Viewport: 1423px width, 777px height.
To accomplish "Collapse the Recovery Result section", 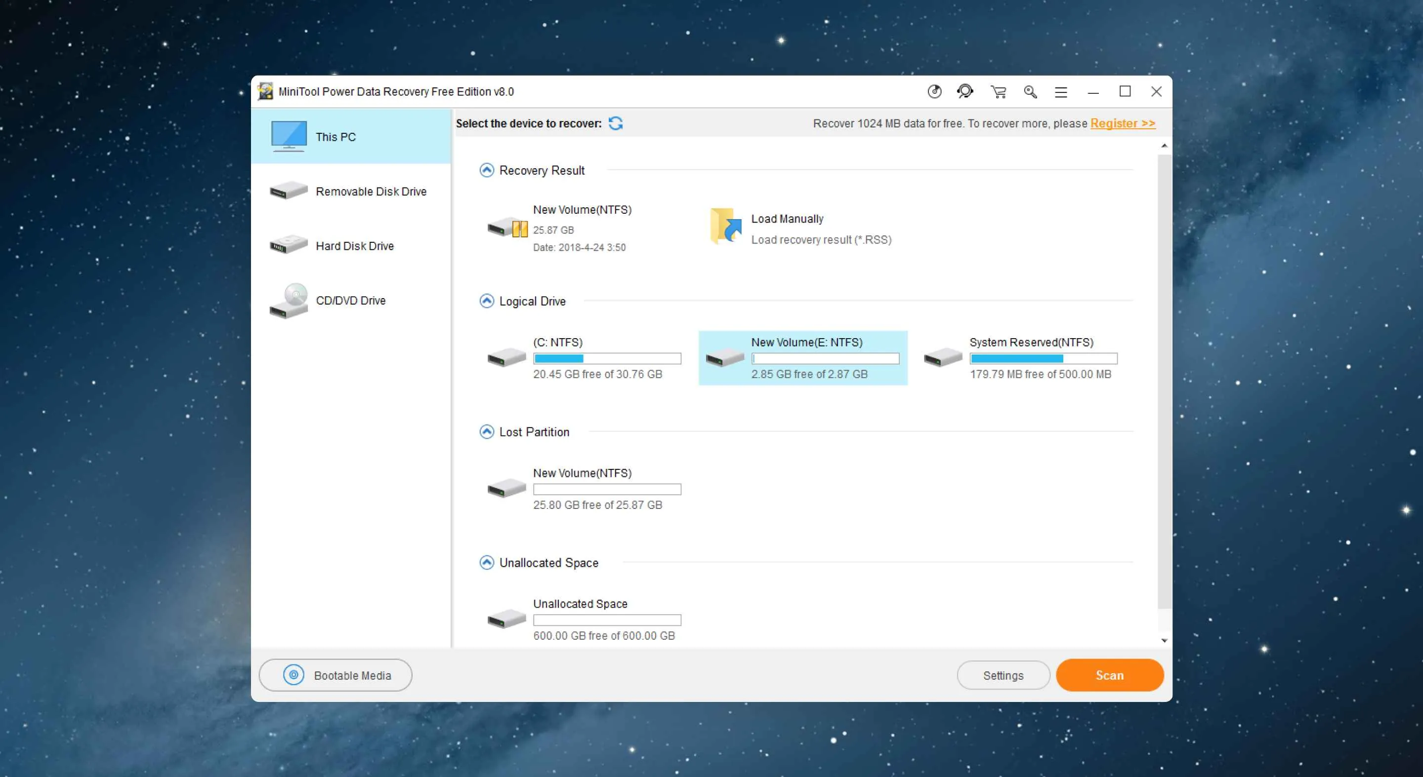I will click(x=487, y=170).
